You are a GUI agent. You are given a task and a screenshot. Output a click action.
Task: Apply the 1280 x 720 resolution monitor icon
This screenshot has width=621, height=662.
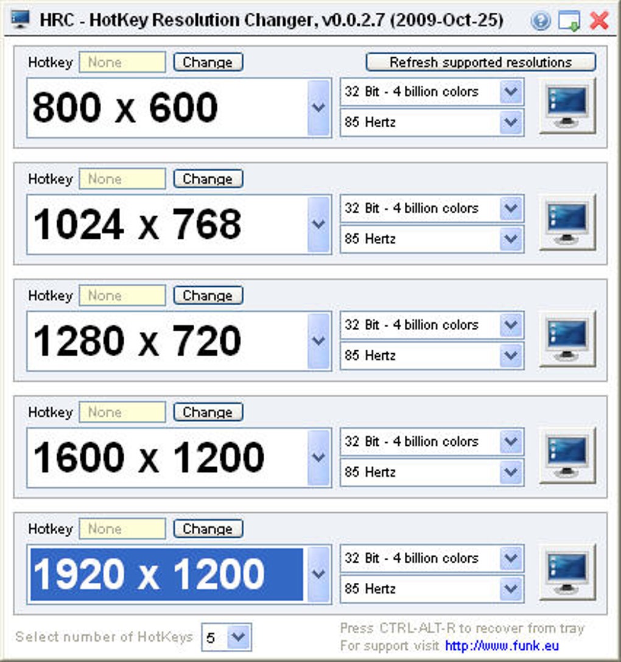(567, 339)
